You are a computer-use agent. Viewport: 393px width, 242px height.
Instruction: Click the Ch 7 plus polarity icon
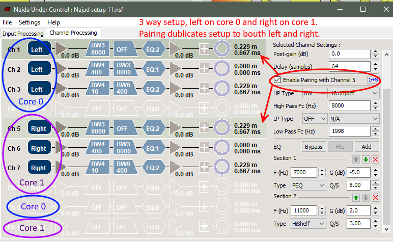[x=204, y=167]
